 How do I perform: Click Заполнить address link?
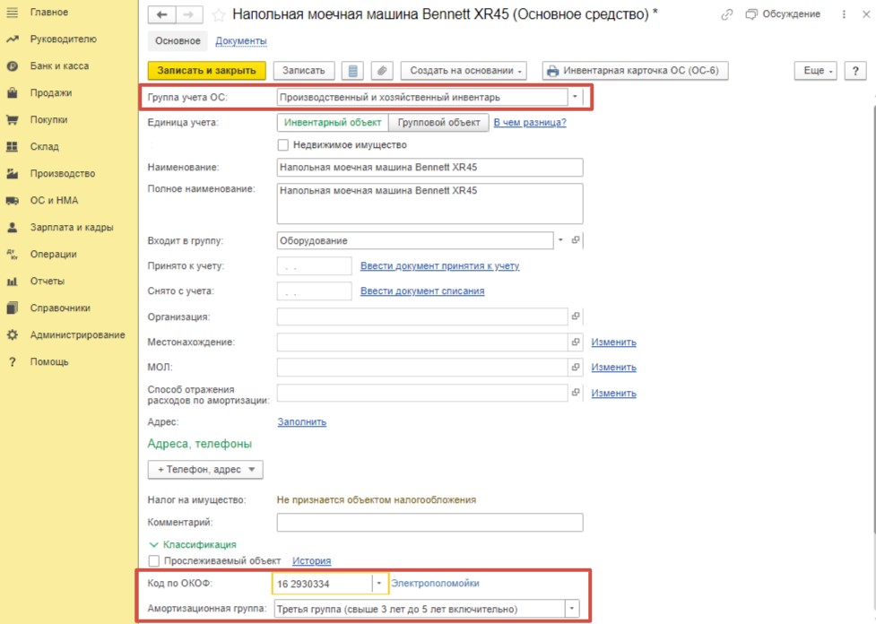click(x=301, y=421)
